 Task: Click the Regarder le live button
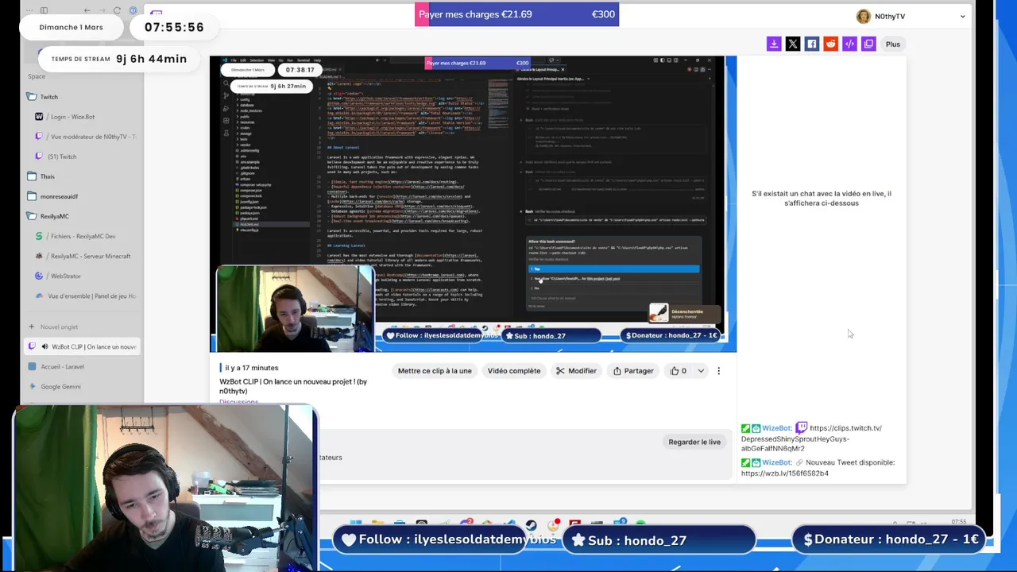[x=694, y=442]
